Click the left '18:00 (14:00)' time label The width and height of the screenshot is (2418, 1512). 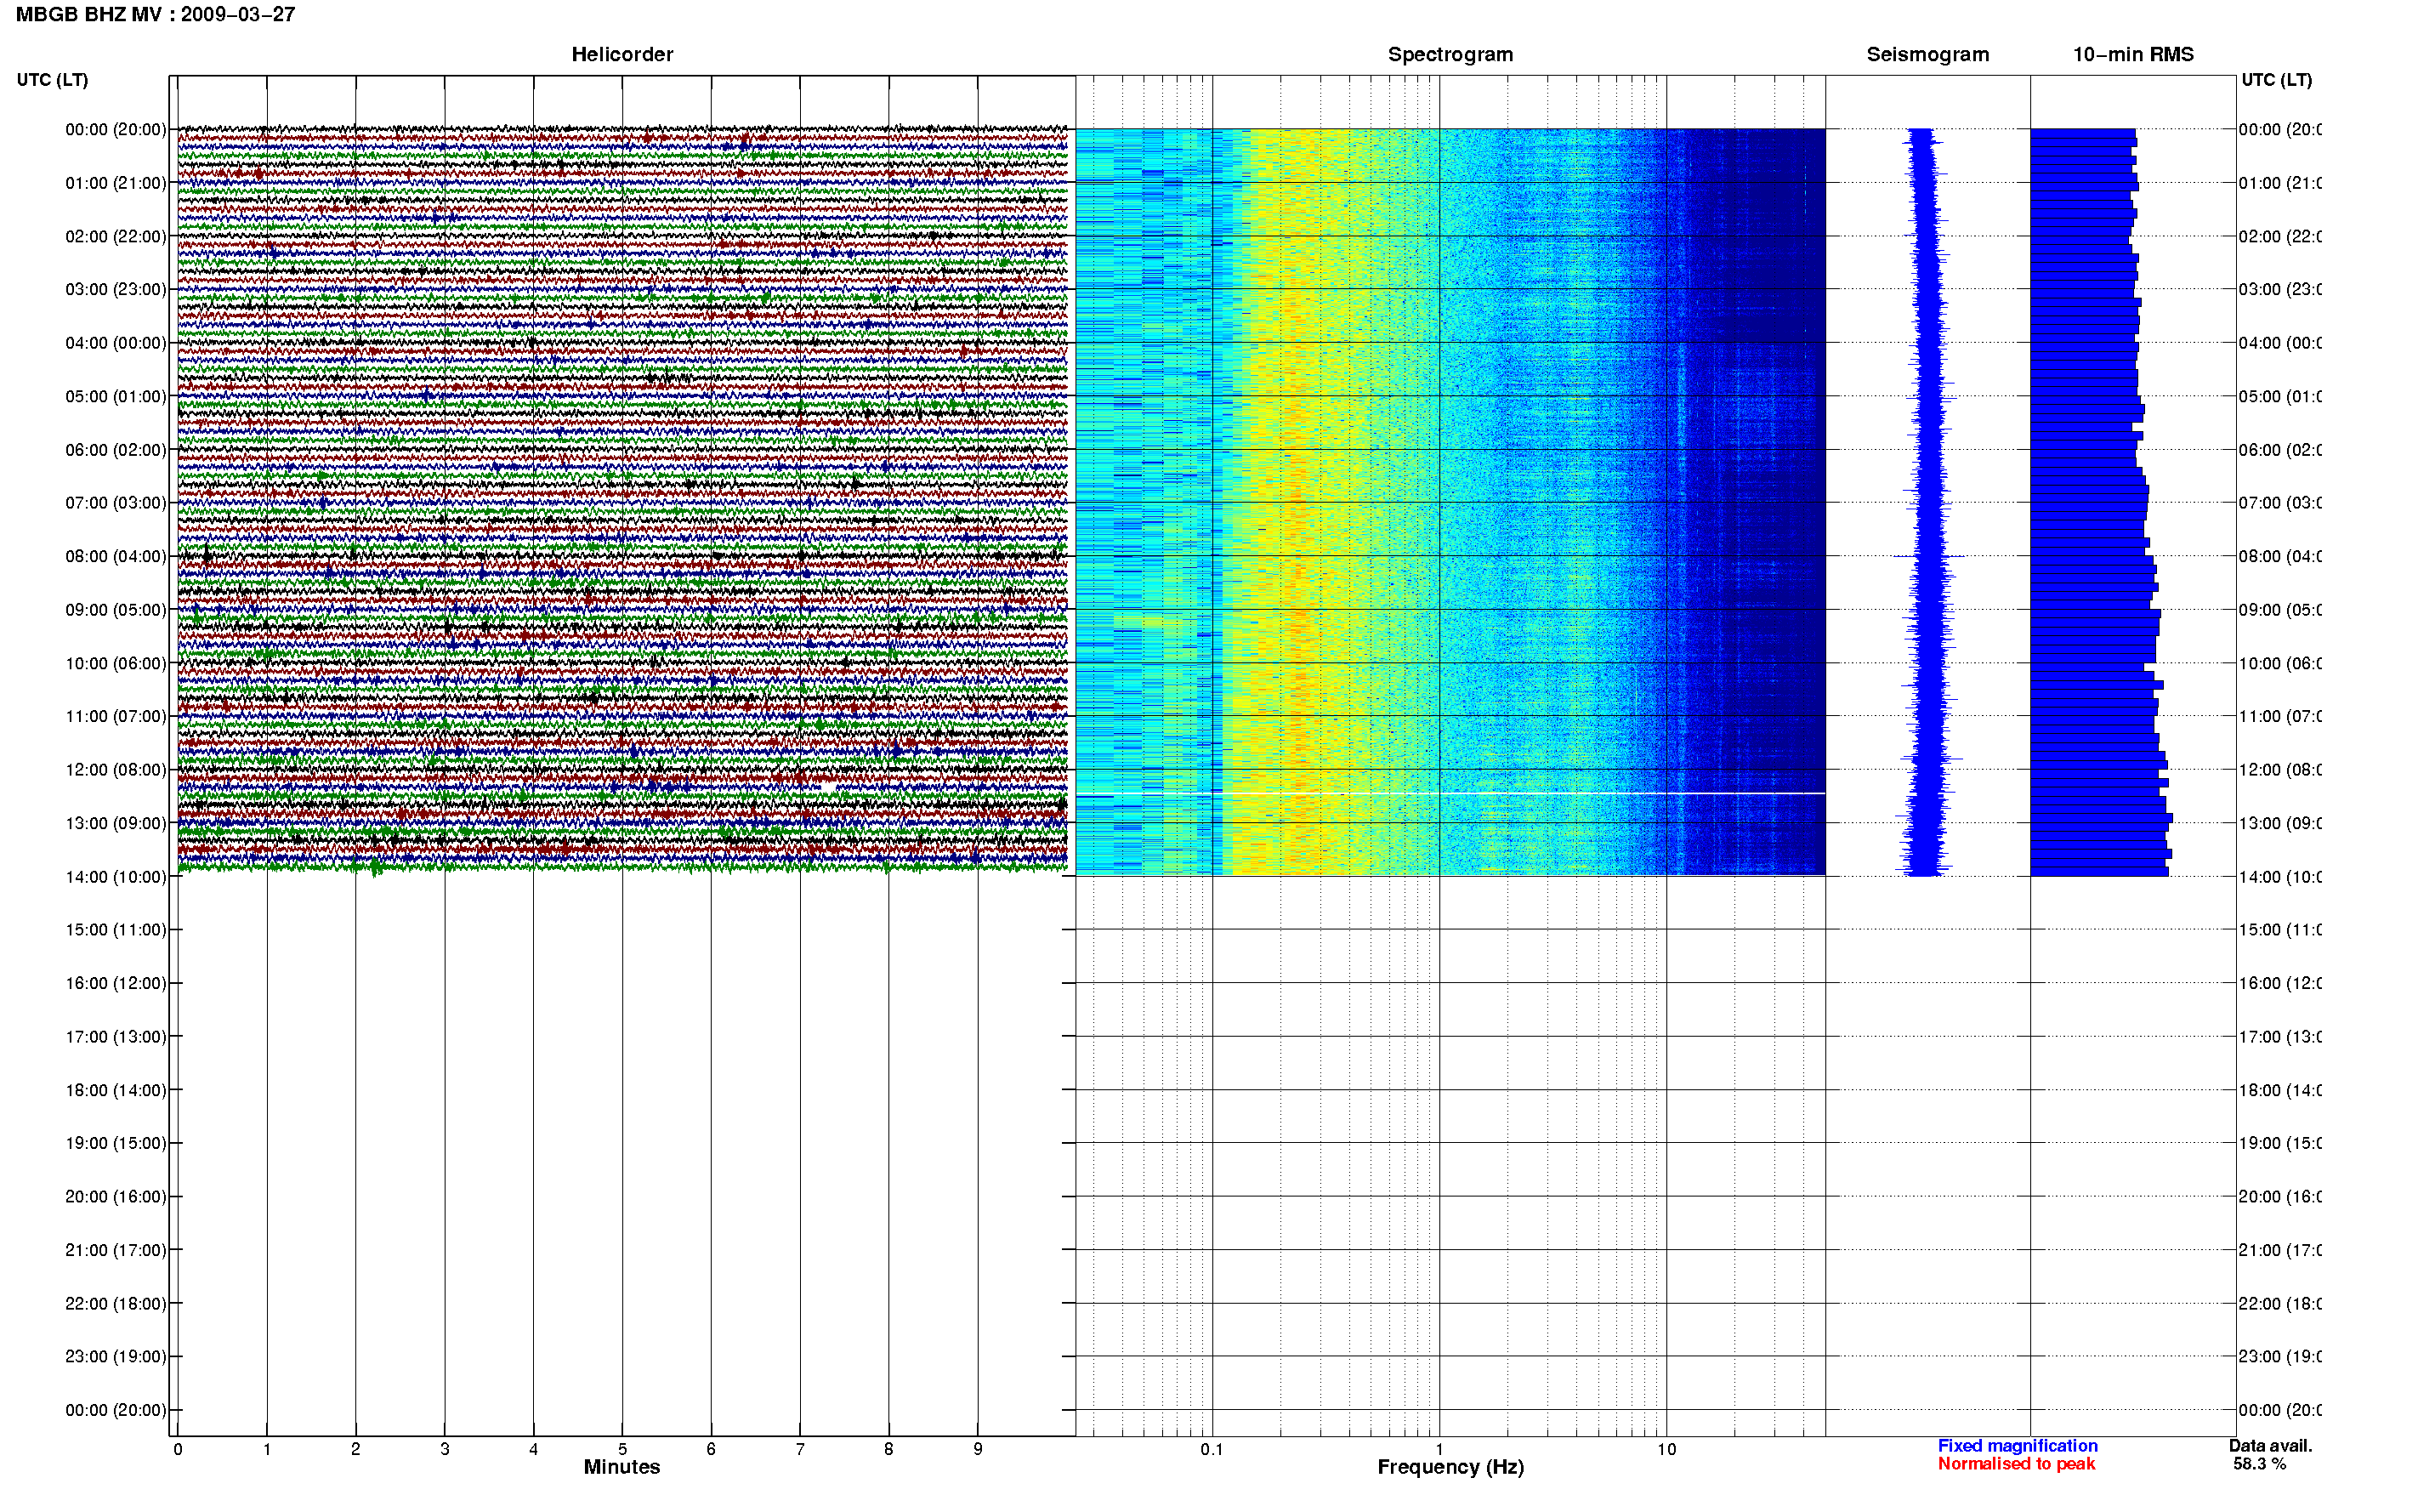tap(116, 1090)
